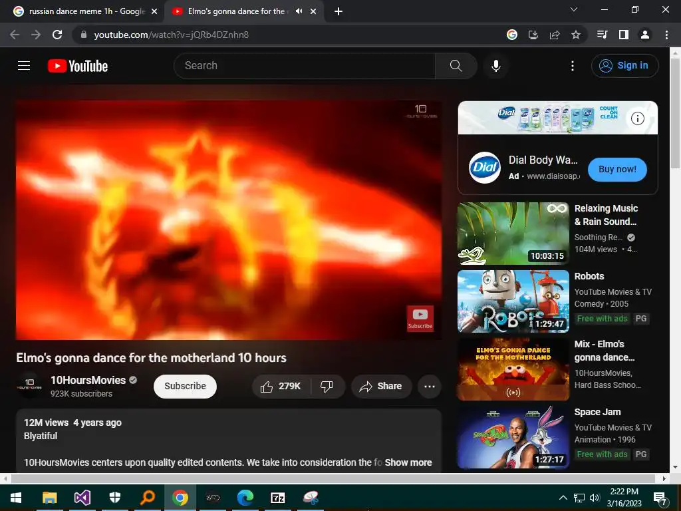The width and height of the screenshot is (681, 511).
Task: Show hidden system tray icons
Action: (x=563, y=498)
